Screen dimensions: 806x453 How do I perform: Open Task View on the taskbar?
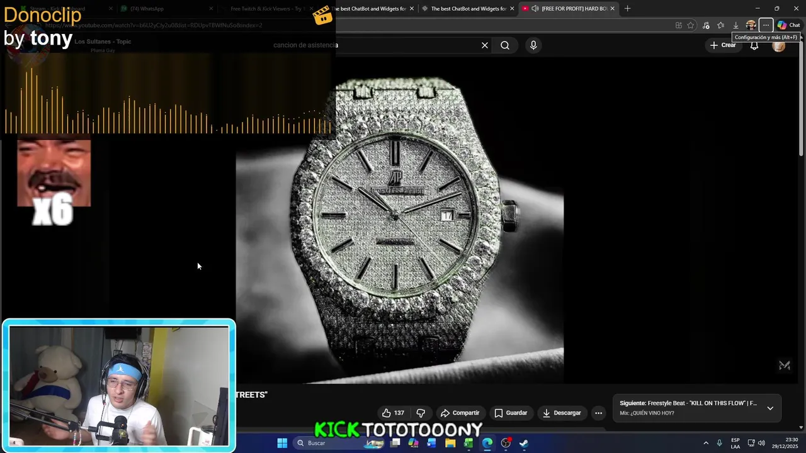395,443
